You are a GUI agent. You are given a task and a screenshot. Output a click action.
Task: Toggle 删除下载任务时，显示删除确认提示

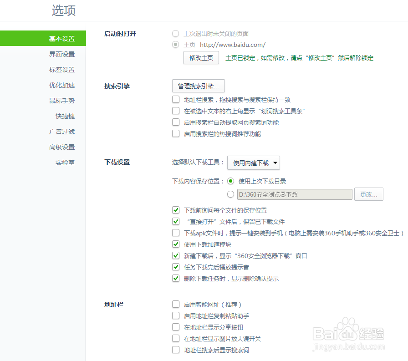tap(176, 278)
